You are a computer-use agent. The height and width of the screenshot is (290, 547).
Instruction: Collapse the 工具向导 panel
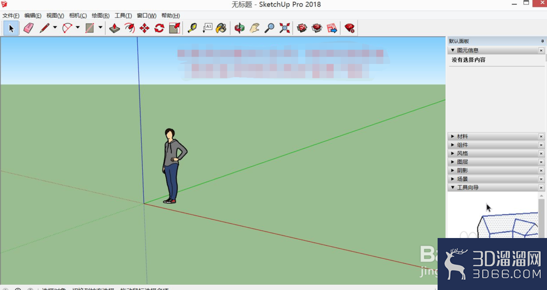[453, 187]
